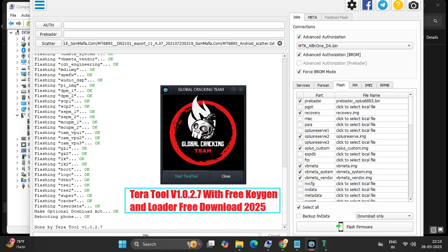Click the partition table scroll-up arrow
The image size is (448, 252).
click(x=411, y=95)
